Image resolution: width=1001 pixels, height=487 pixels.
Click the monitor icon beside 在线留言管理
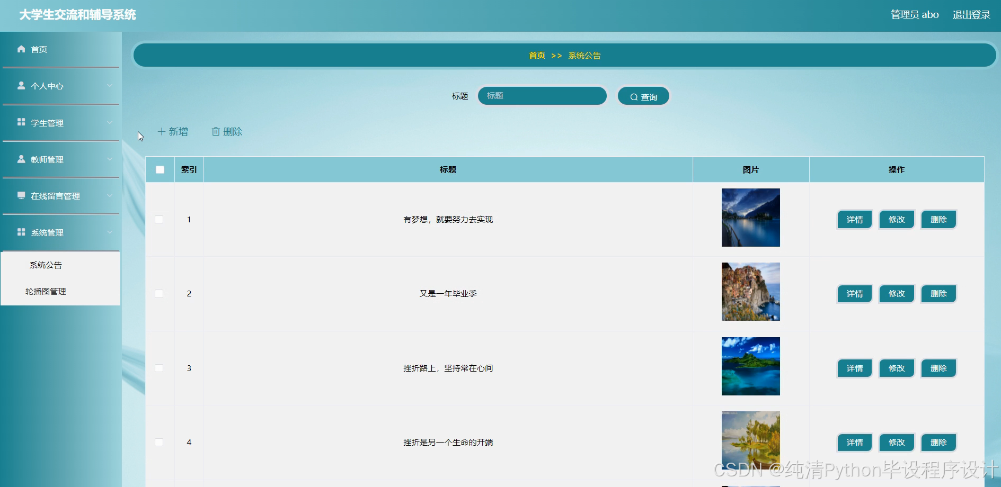click(x=21, y=195)
